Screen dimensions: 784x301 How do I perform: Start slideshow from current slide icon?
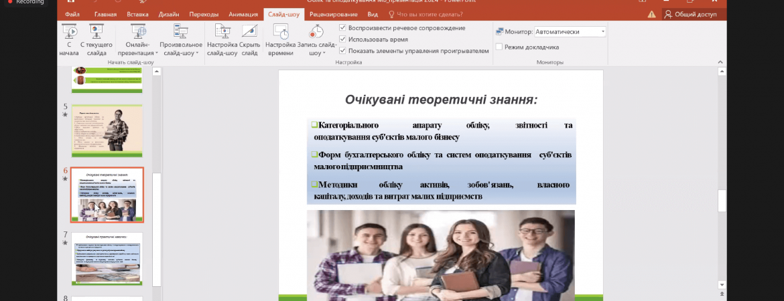96,31
